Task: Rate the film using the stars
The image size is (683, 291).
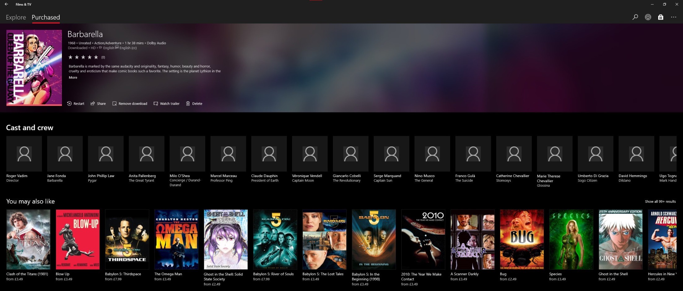Action: point(83,57)
